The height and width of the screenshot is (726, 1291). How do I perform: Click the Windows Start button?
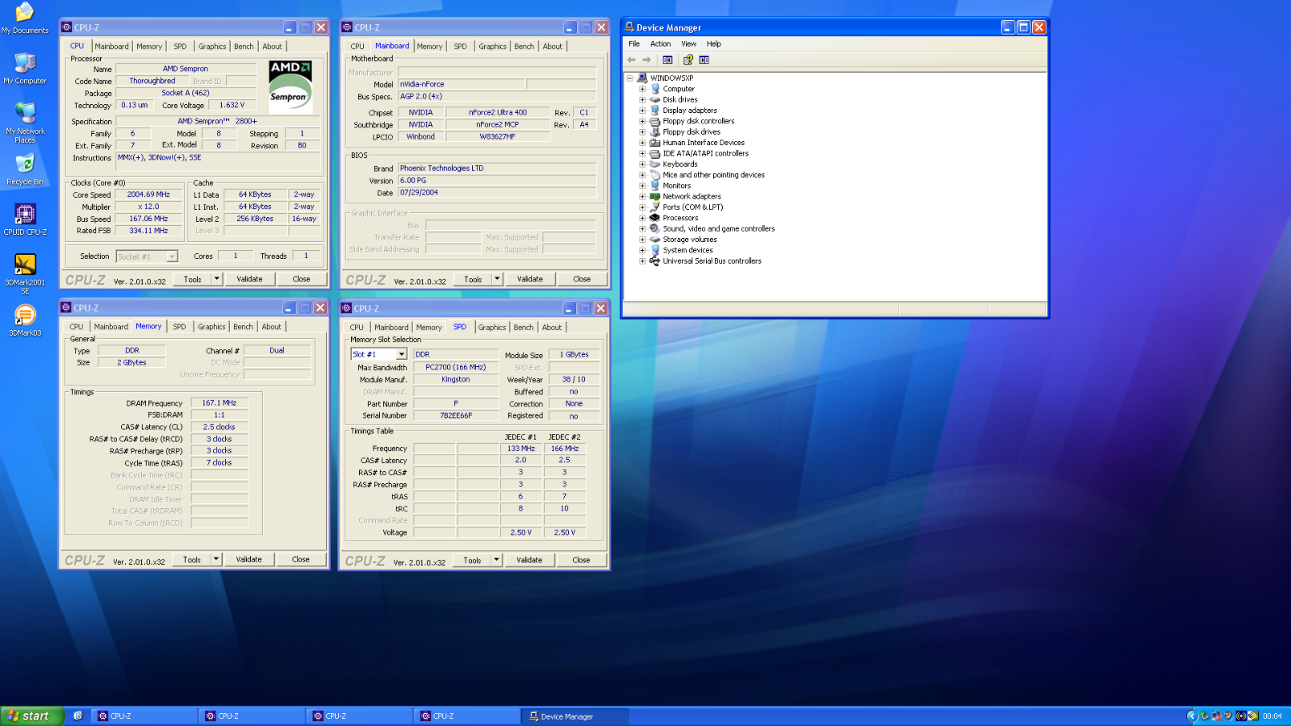pyautogui.click(x=31, y=716)
